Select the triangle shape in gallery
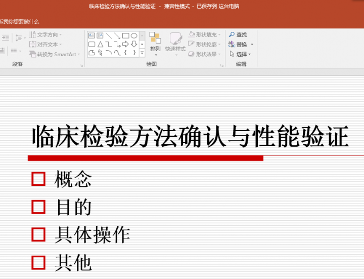The height and width of the screenshot is (279, 364). [100, 44]
